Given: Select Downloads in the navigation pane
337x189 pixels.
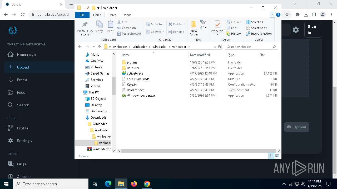Looking at the screenshot, I should 98,118.
